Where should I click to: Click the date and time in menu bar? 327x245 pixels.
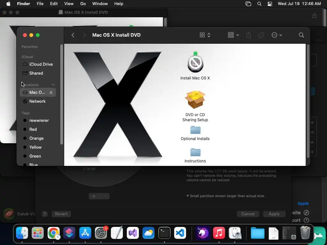pos(299,4)
